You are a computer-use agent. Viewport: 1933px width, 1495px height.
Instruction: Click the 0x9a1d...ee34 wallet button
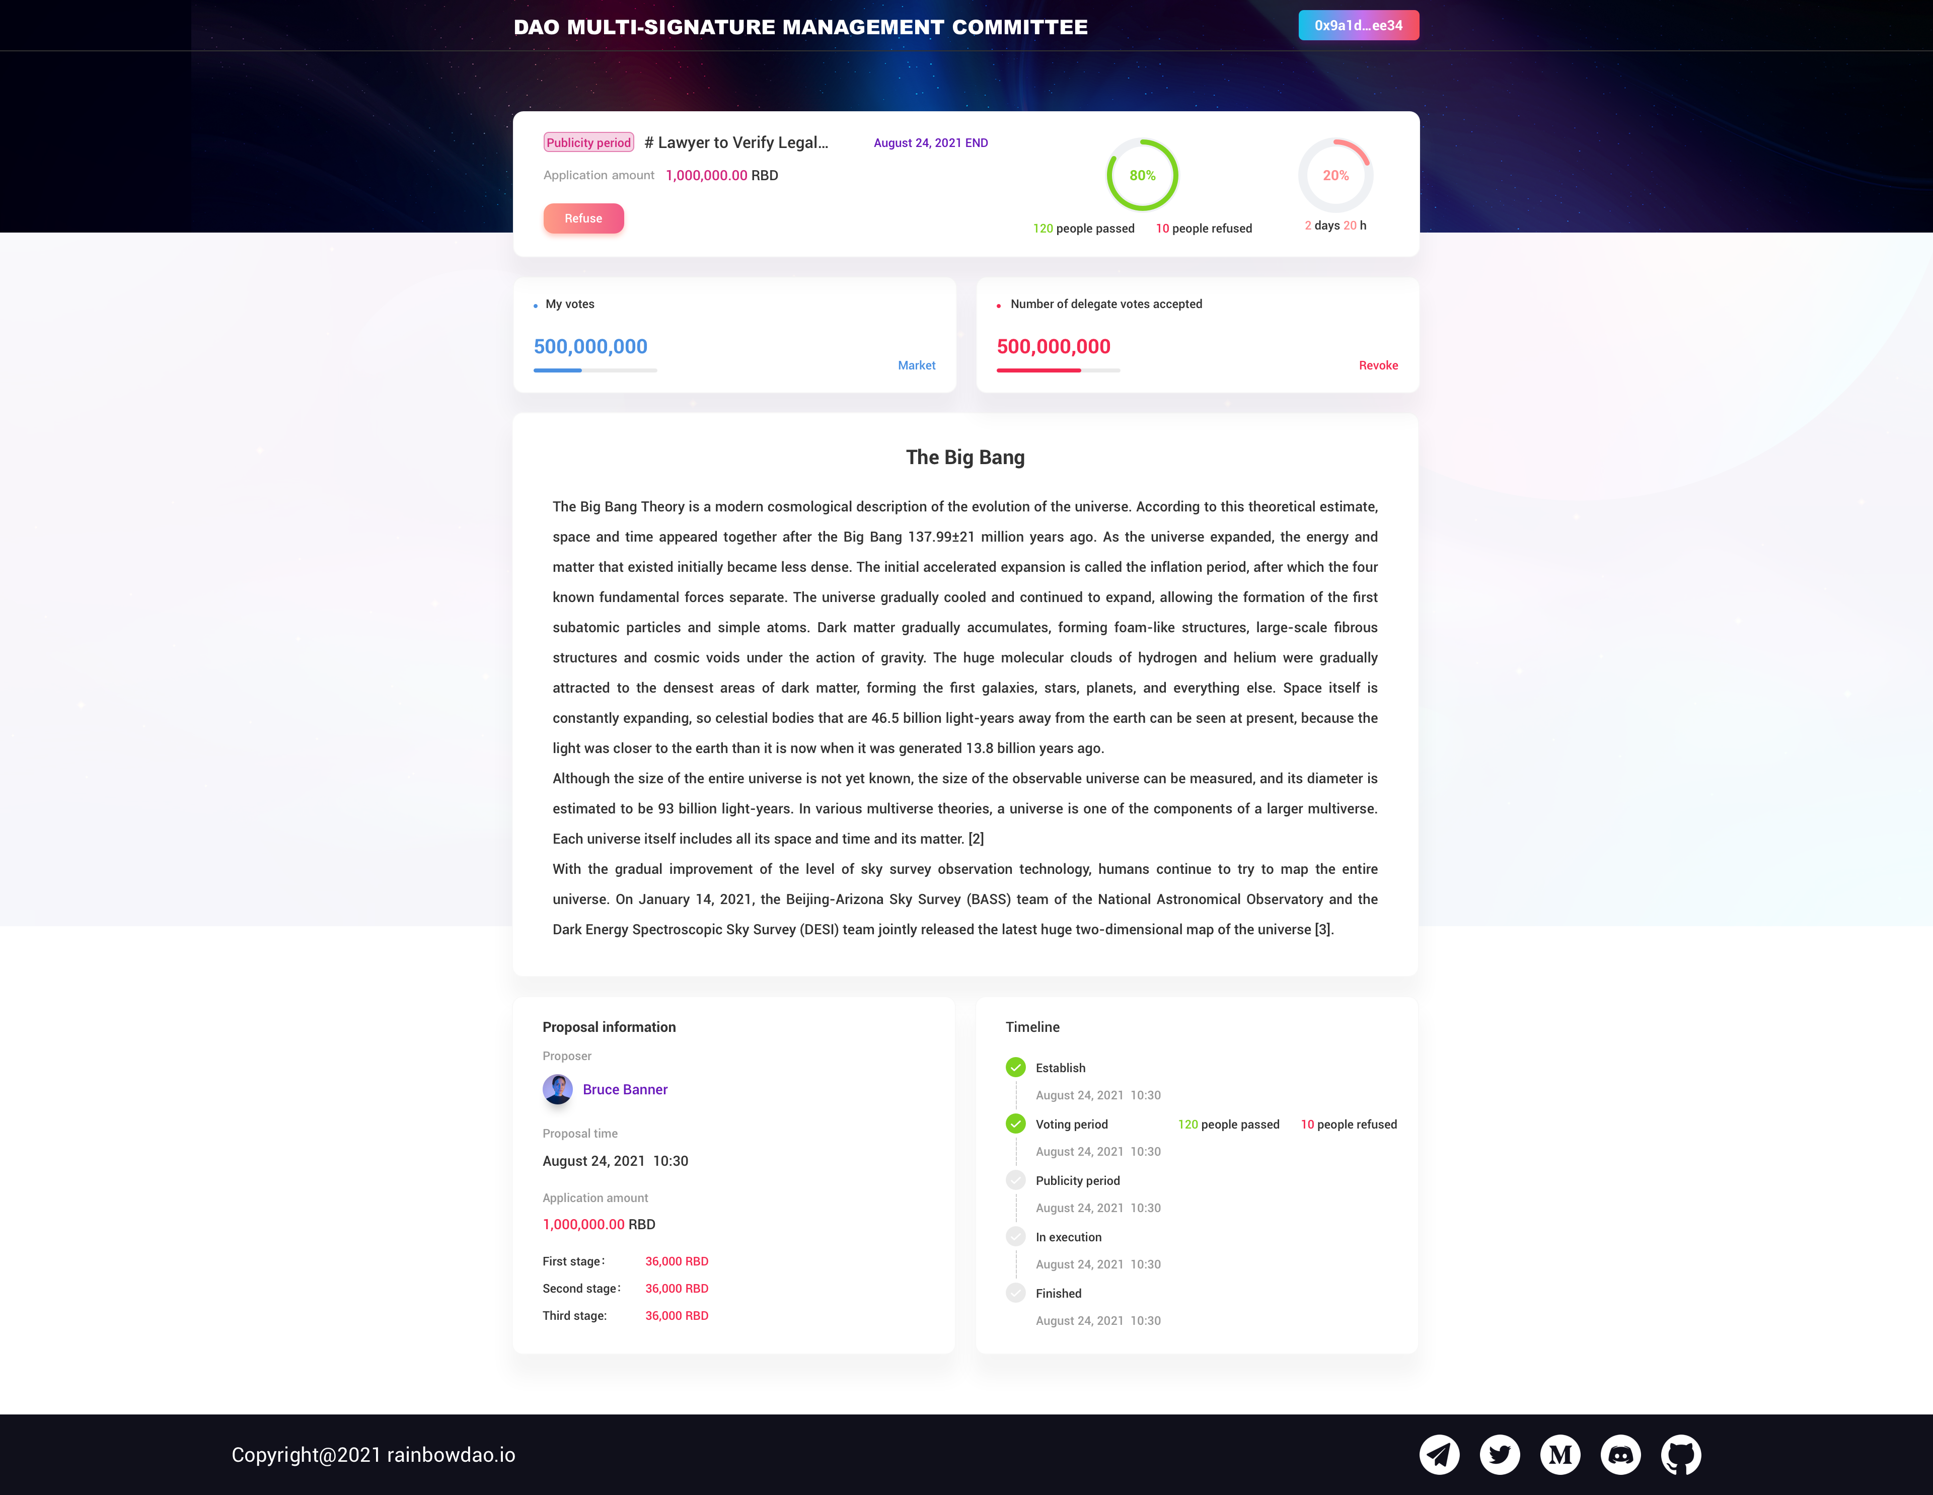click(x=1359, y=26)
